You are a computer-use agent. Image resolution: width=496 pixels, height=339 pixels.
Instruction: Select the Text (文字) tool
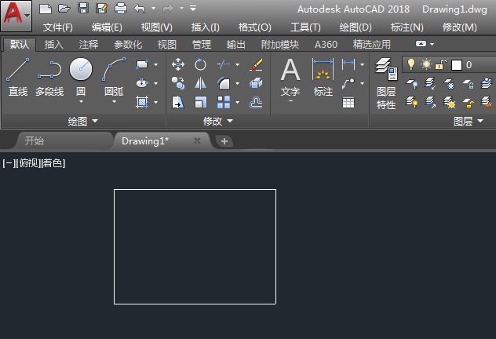290,79
